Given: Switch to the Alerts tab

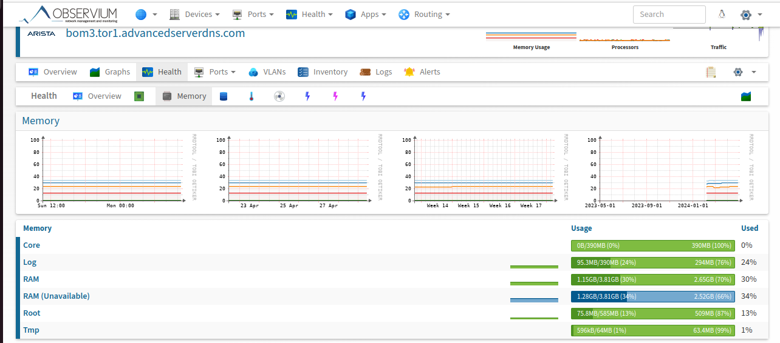Looking at the screenshot, I should (422, 72).
